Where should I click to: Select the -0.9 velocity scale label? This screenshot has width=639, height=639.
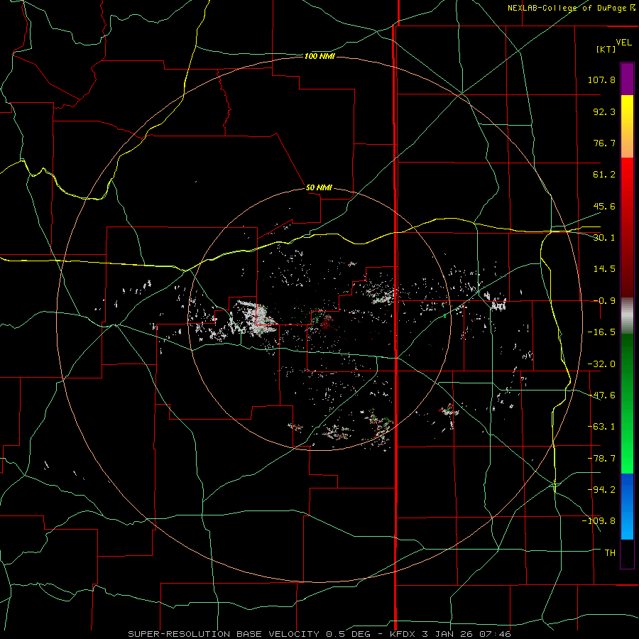[604, 301]
